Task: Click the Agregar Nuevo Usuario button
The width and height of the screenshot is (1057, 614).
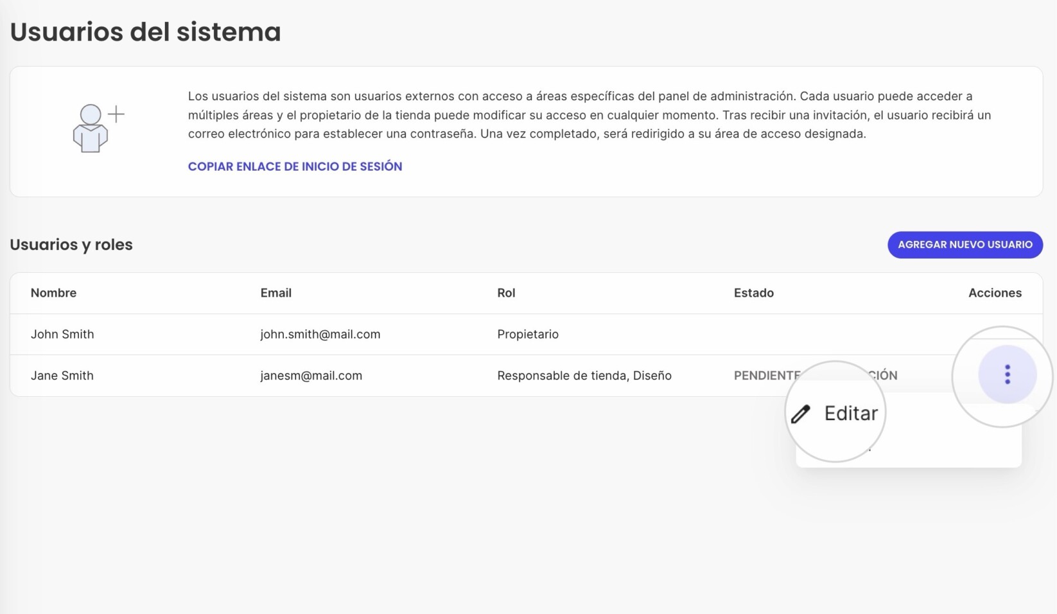Action: tap(965, 245)
